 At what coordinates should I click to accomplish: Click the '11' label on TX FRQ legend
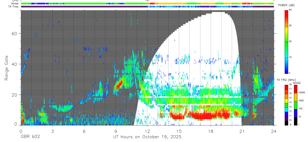(290, 116)
